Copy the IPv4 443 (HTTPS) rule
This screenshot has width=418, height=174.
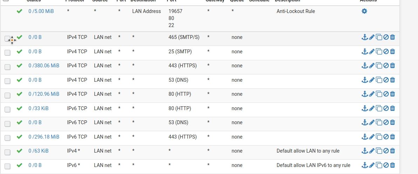(x=379, y=66)
